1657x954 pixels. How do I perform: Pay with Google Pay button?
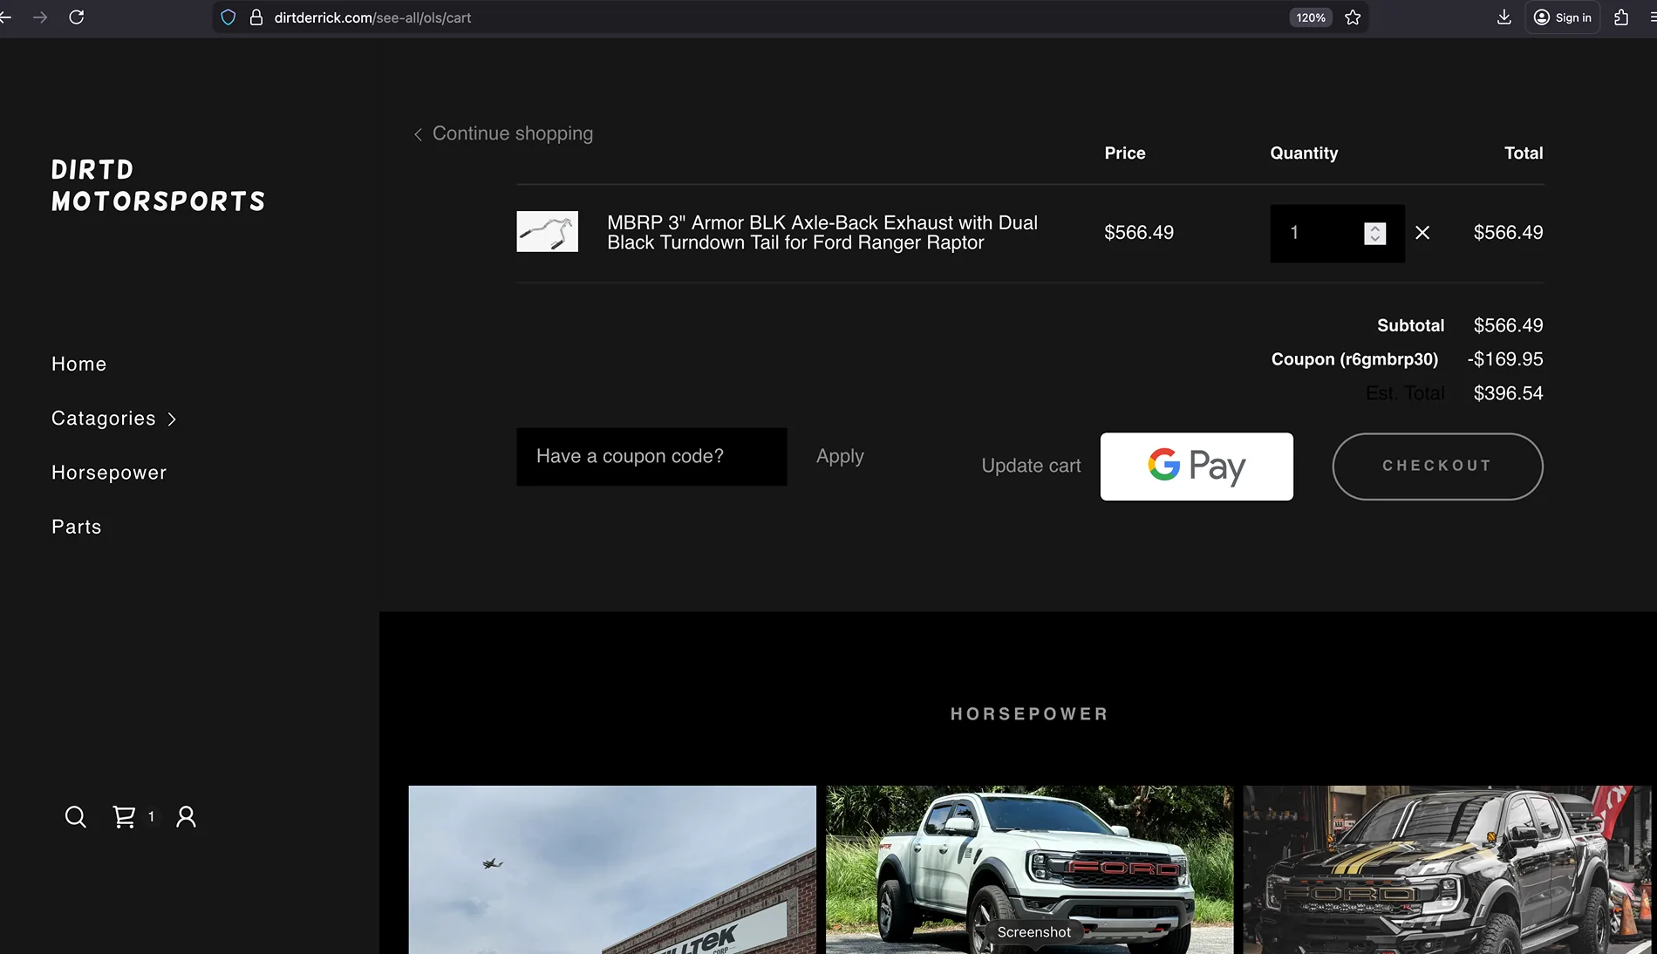[x=1197, y=467]
